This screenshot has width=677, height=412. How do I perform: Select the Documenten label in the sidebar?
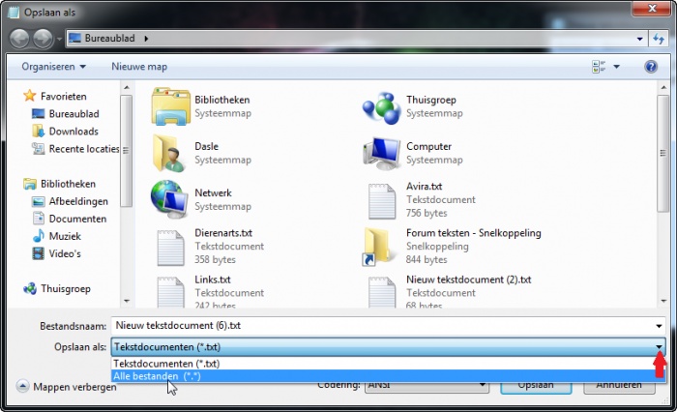77,219
